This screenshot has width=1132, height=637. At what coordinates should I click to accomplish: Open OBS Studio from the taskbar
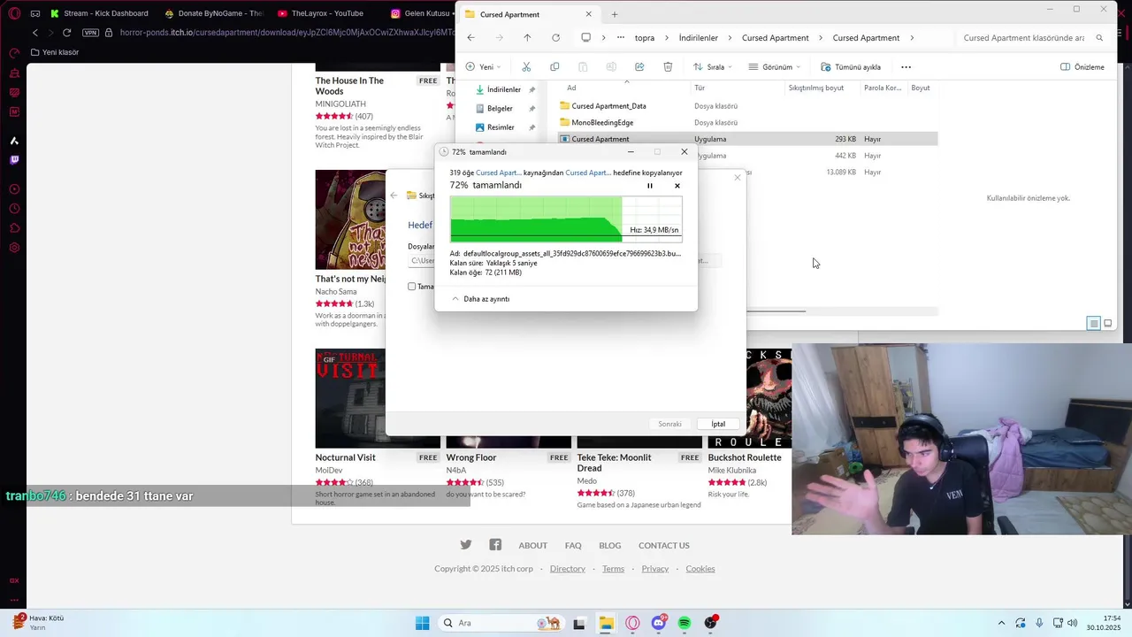click(x=711, y=623)
